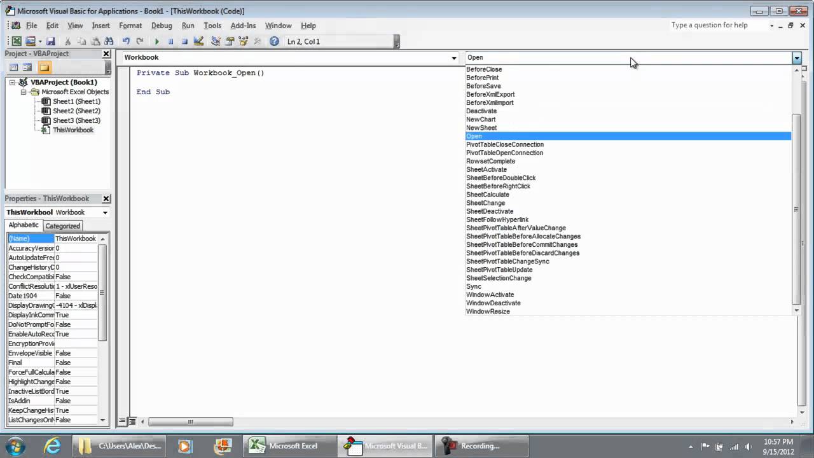The height and width of the screenshot is (458, 814).
Task: Click the Reset stop icon
Action: (184, 41)
